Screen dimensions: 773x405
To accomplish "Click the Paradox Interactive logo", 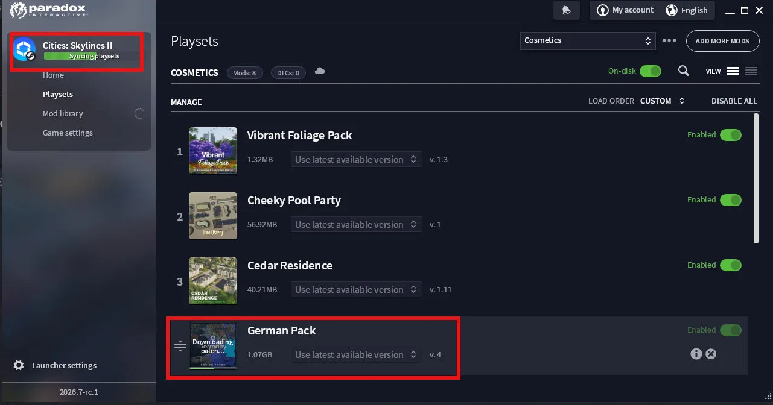I will click(x=48, y=10).
